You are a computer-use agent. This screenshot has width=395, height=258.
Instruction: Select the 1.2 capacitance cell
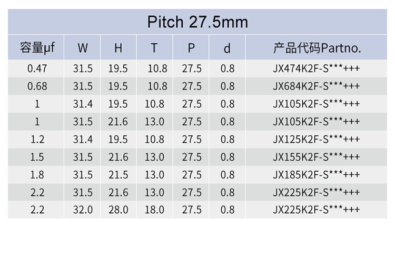pos(37,140)
